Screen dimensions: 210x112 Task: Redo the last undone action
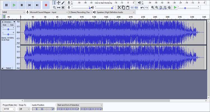click(x=146, y=8)
